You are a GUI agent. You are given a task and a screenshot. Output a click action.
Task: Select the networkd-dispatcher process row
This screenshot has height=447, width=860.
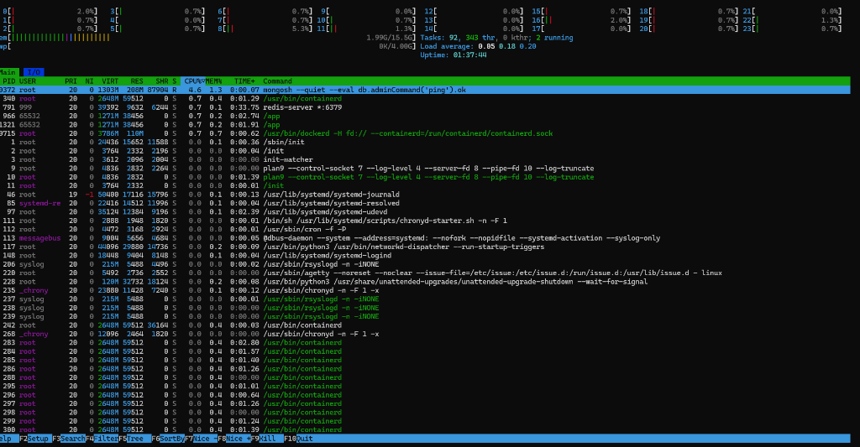tap(425, 247)
